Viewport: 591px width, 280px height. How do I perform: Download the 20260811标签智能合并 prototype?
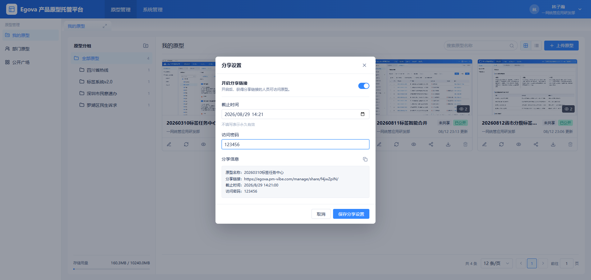[448, 144]
